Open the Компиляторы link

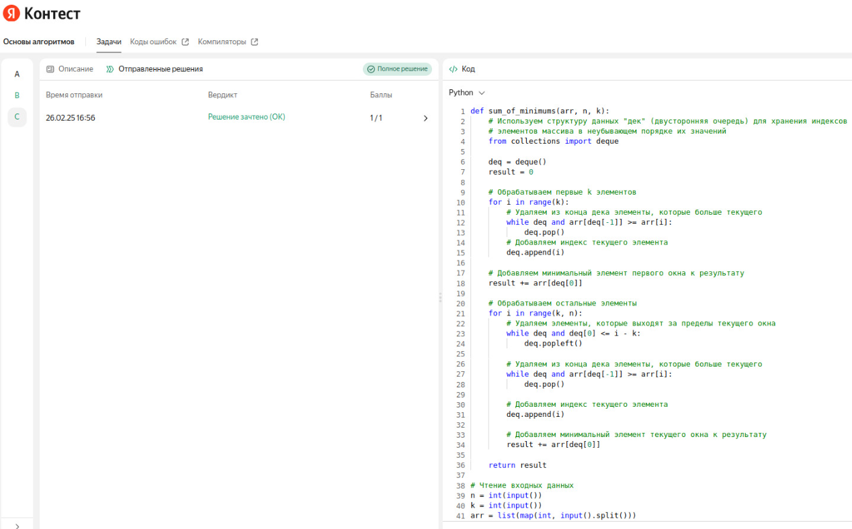pos(222,42)
